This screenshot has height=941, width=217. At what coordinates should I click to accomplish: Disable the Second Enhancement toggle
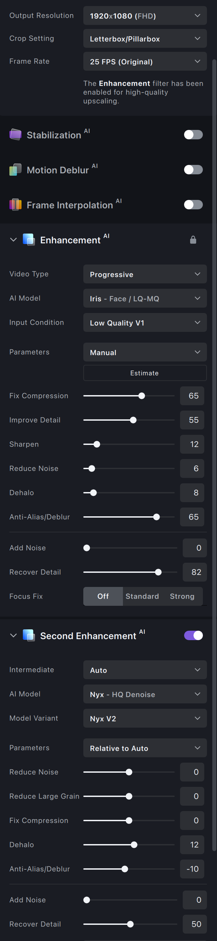click(193, 635)
